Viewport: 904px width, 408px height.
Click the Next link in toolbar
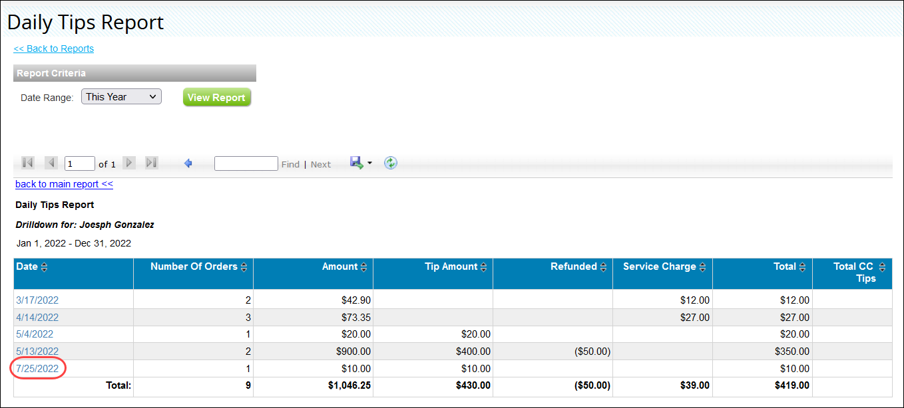pyautogui.click(x=321, y=164)
